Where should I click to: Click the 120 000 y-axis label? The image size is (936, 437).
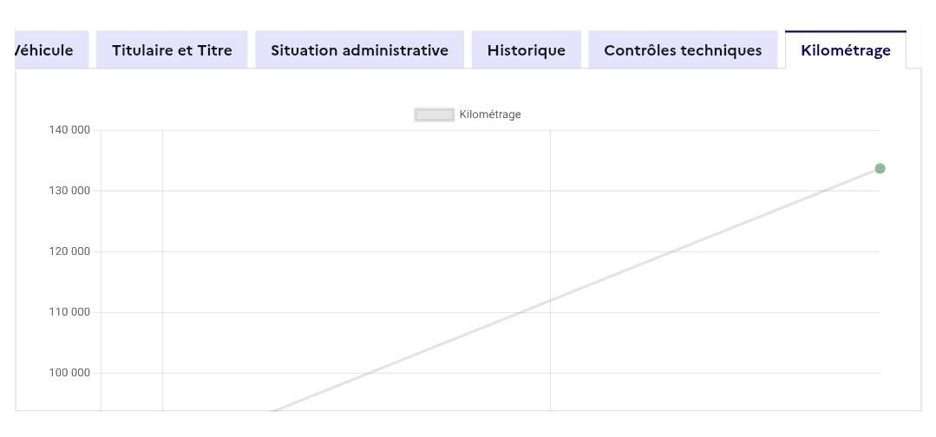[x=69, y=251]
